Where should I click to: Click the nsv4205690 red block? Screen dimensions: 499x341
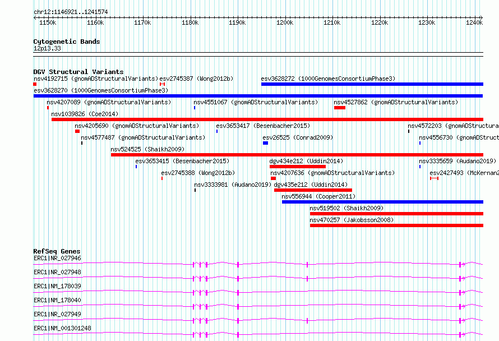77,131
